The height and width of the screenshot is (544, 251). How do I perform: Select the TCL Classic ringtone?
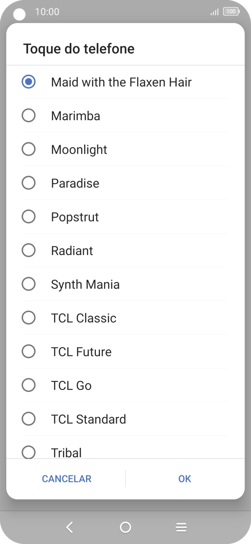coord(125,318)
